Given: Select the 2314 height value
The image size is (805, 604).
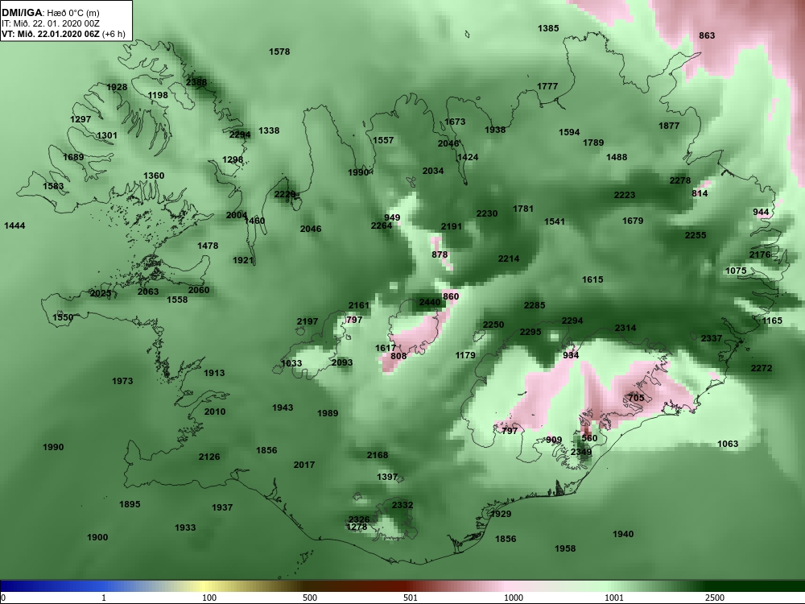Looking at the screenshot, I should point(625,329).
